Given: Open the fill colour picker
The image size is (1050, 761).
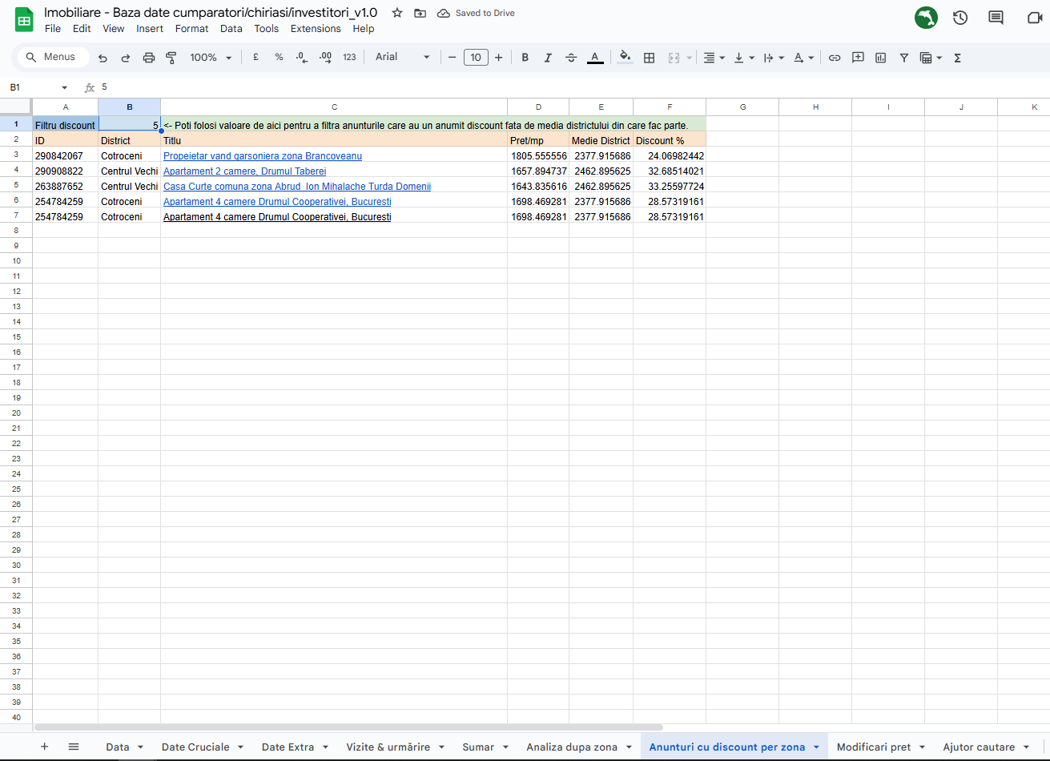Looking at the screenshot, I should (625, 58).
